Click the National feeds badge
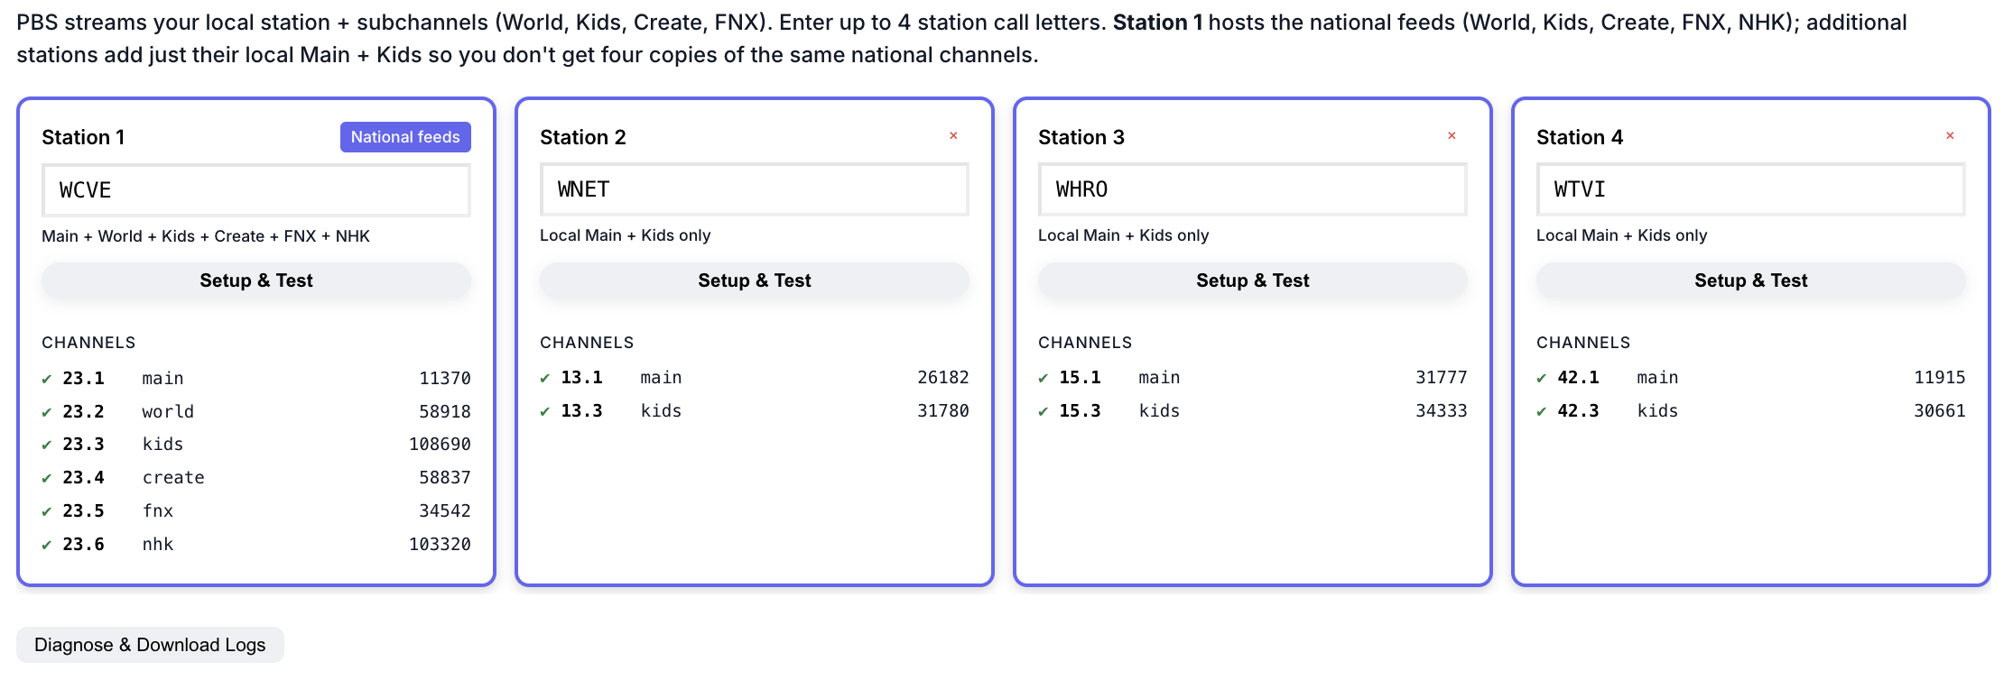This screenshot has height=680, width=2013. pos(405,137)
